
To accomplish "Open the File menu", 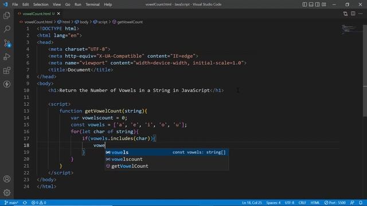I will (x=15, y=4).
